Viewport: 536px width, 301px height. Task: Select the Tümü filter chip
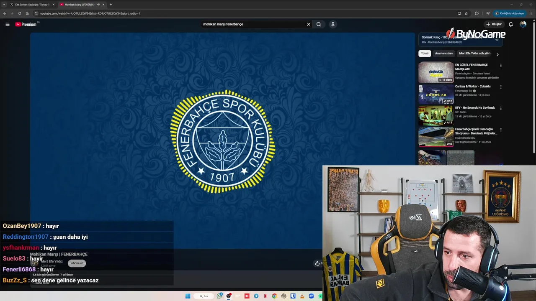coord(425,54)
